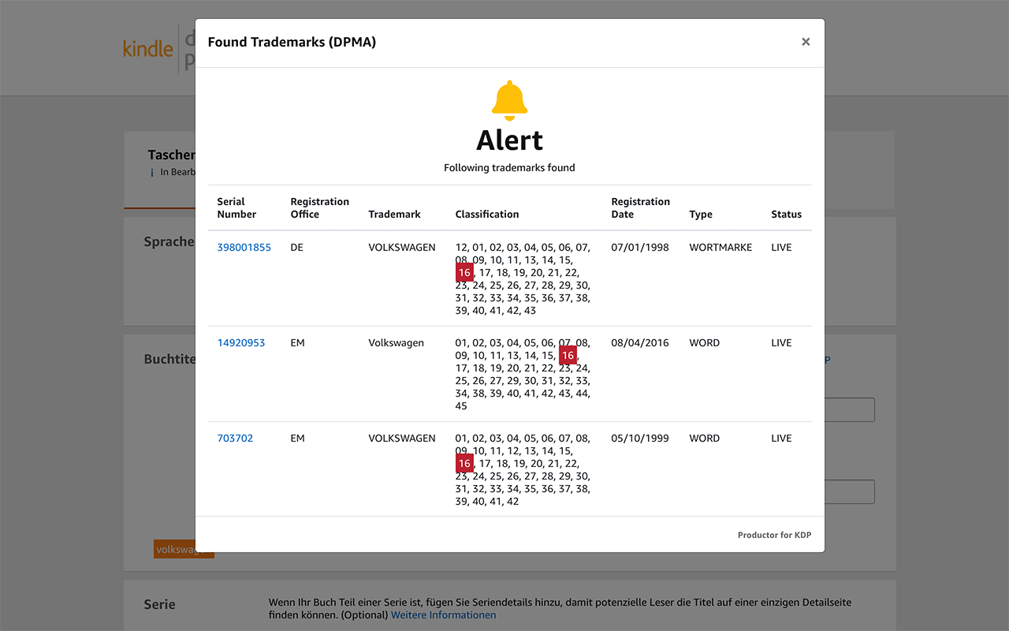The width and height of the screenshot is (1009, 631).
Task: Select registration date 05/10/1999
Action: (640, 439)
